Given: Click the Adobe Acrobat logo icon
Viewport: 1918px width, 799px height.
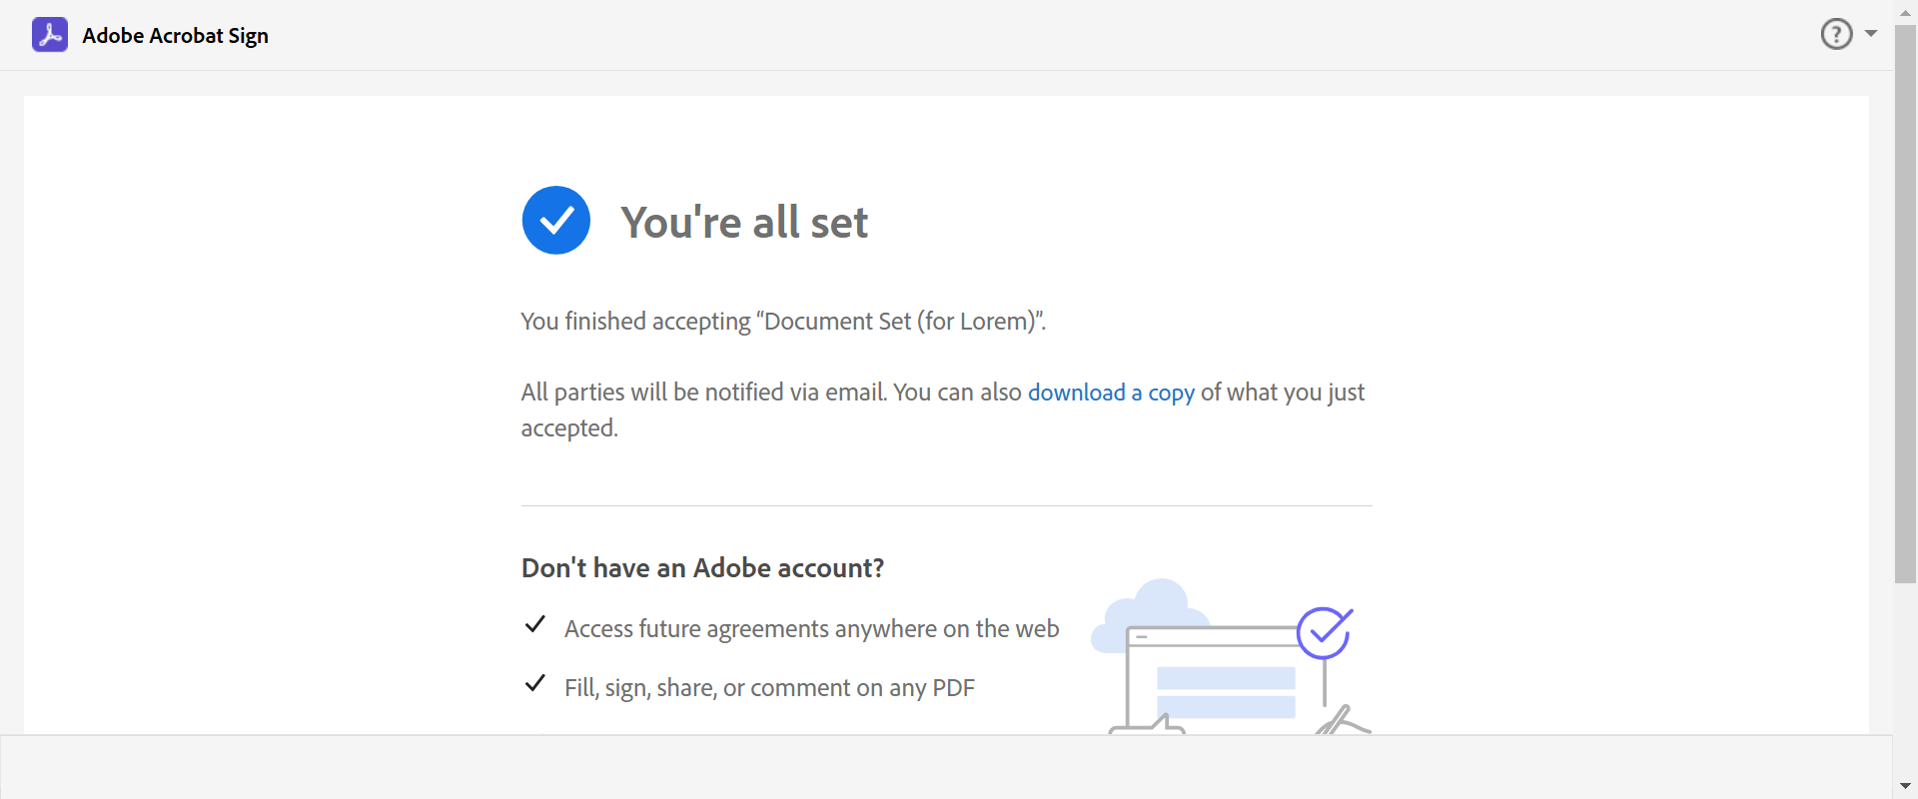Looking at the screenshot, I should tap(50, 35).
